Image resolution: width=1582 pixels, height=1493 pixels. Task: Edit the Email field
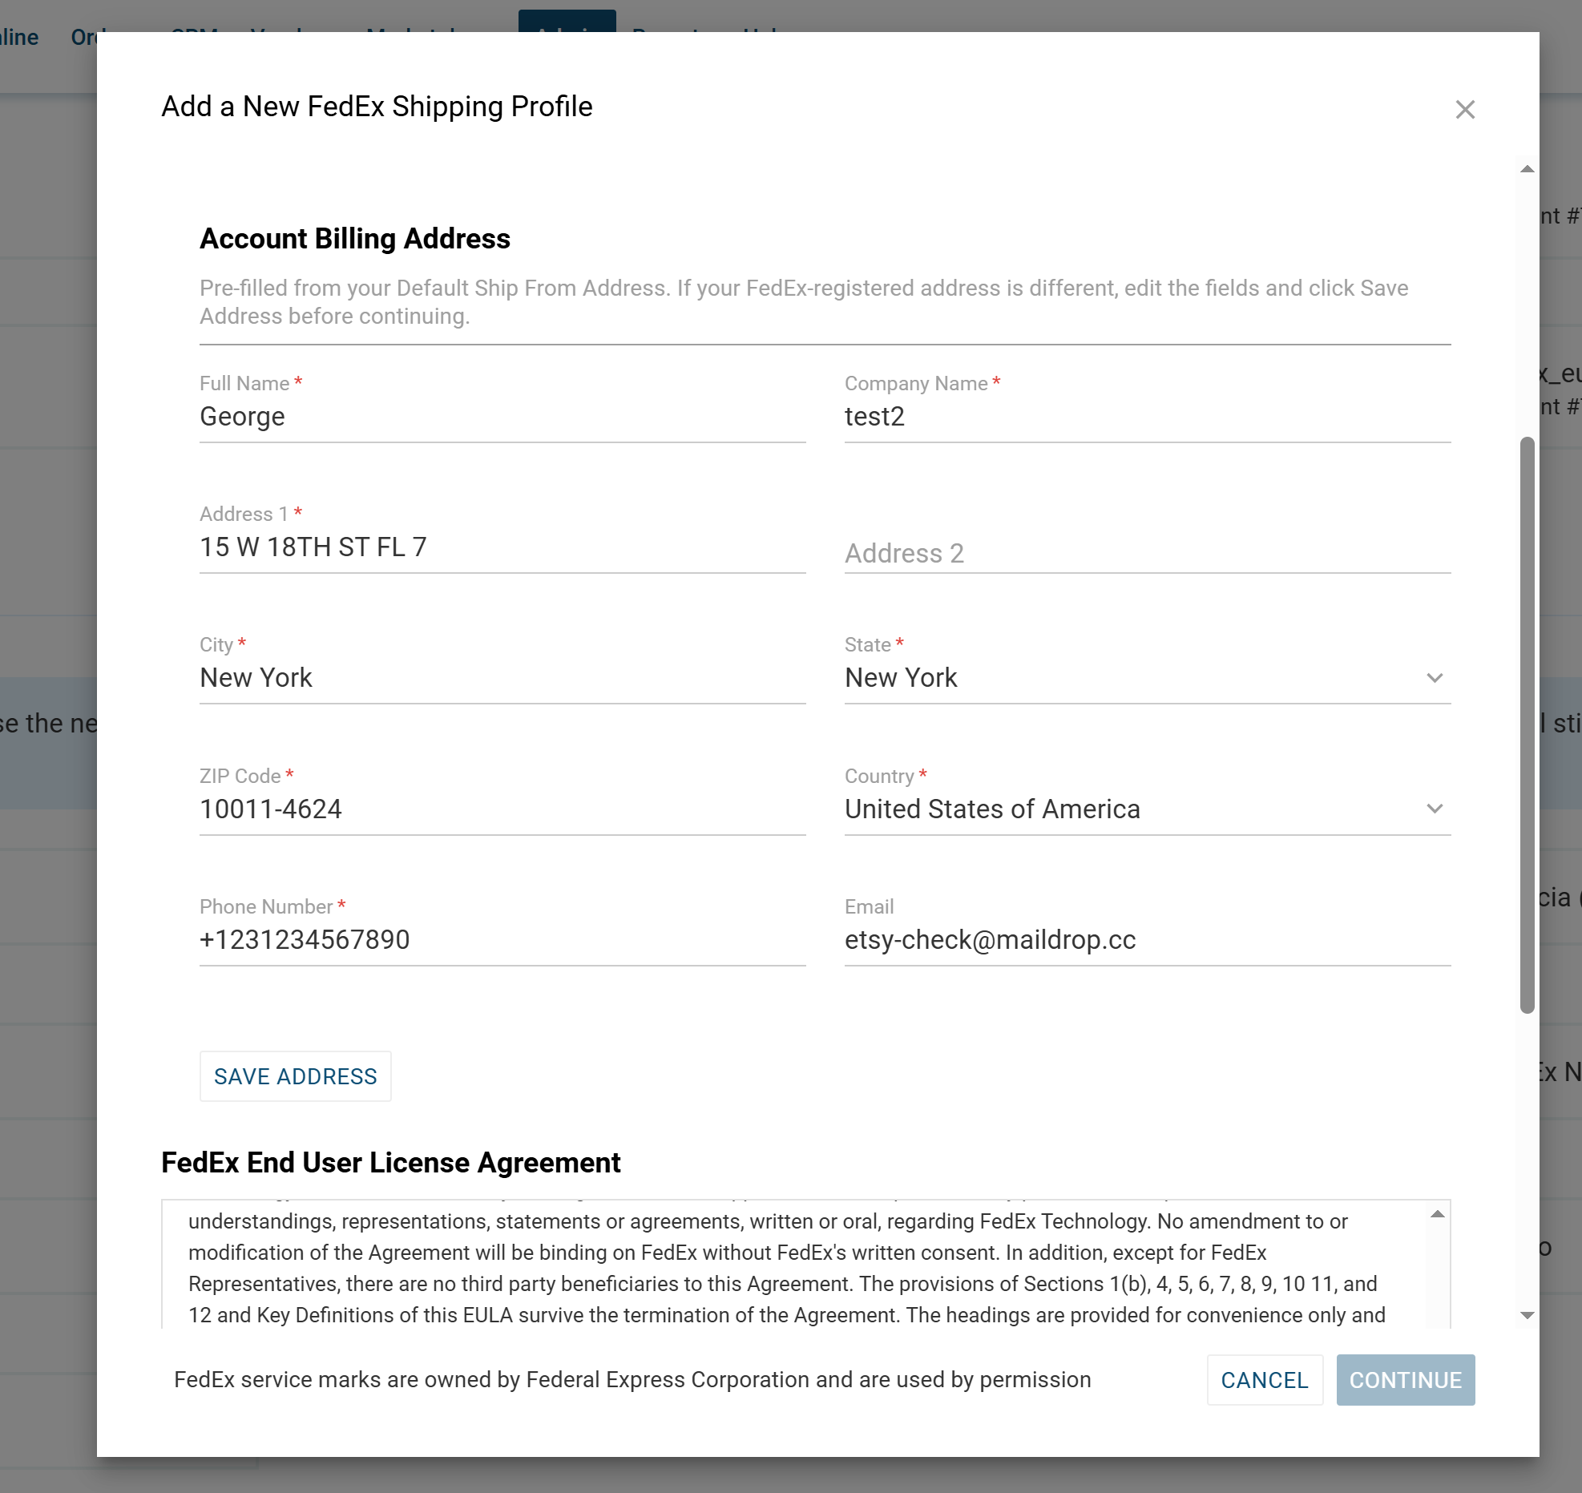coord(1148,940)
